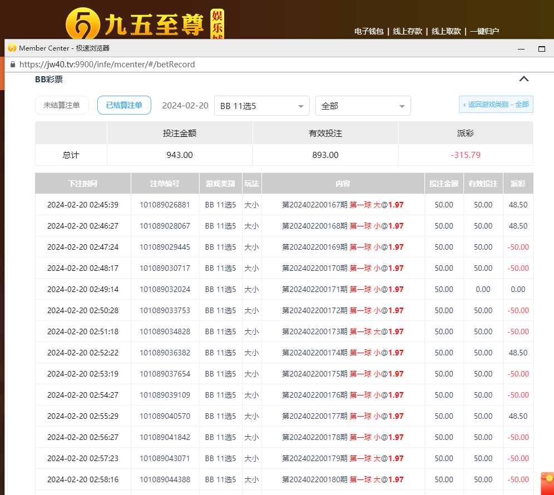Screen dimensions: 554x495
Task: Open the 全部 filter dropdown
Action: pyautogui.click(x=363, y=106)
